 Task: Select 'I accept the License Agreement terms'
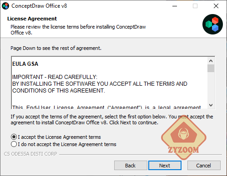[x=56, y=137]
